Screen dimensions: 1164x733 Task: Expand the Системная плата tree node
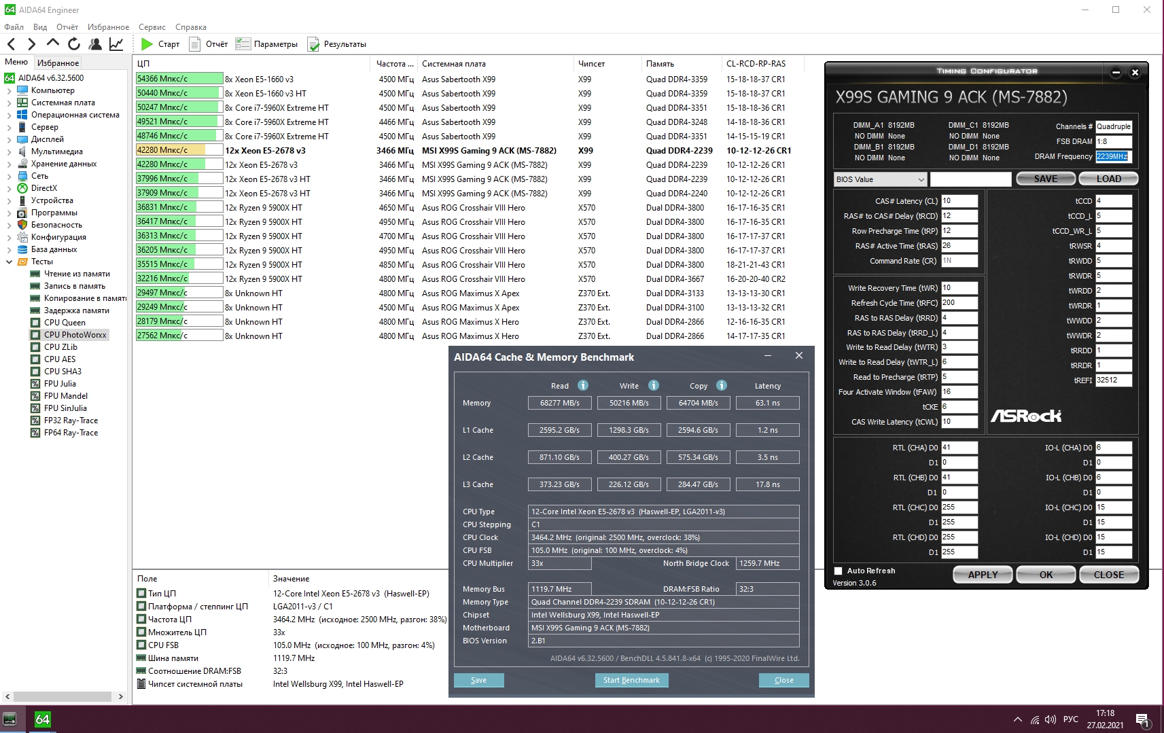click(9, 103)
